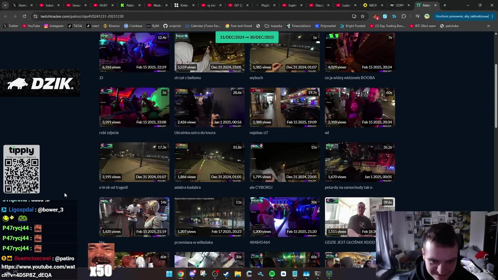Open the clip titled strzał z balkonu
The width and height of the screenshot is (498, 280).
pyautogui.click(x=209, y=52)
